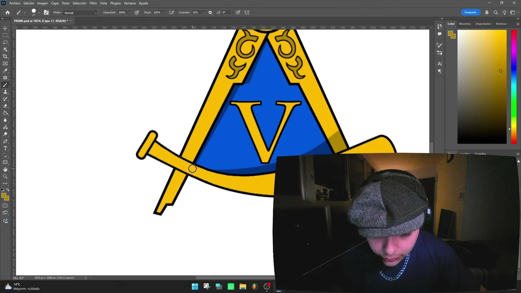Go to the Home screen
The height and width of the screenshot is (293, 521).
[7, 13]
